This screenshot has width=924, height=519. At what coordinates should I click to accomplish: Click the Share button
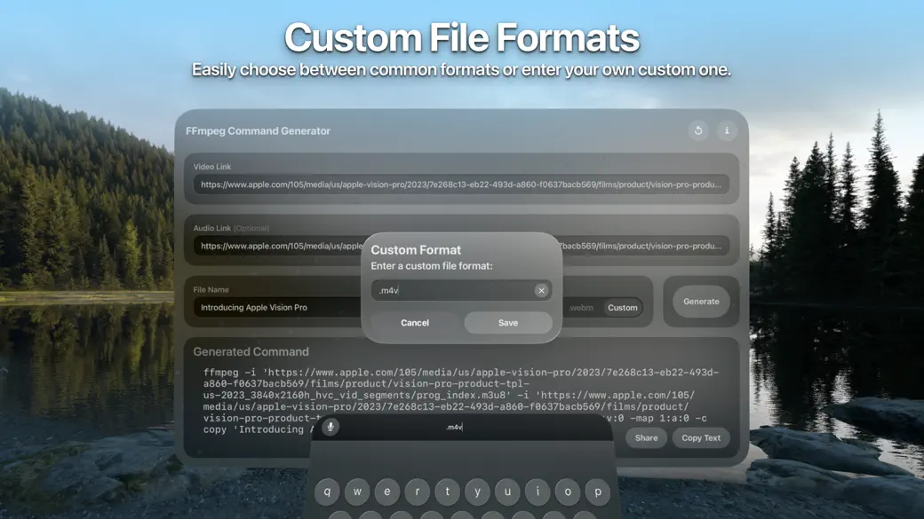coord(646,437)
